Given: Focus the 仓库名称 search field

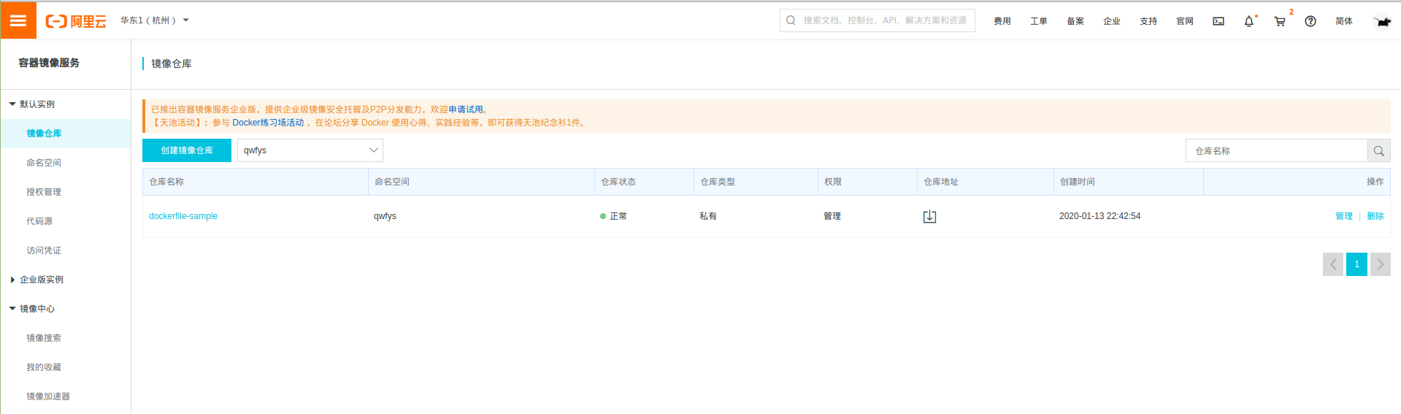Looking at the screenshot, I should (x=1277, y=151).
